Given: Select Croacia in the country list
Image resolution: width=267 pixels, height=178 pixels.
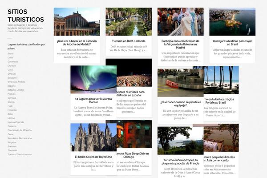Looking at the screenshot, I should tap(12, 65).
